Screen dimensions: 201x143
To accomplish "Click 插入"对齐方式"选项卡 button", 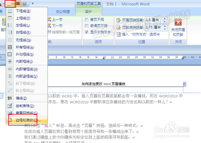I will pos(138,34).
